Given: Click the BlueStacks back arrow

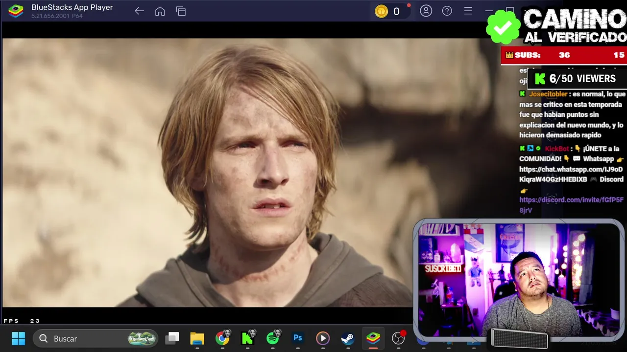Looking at the screenshot, I should 139,11.
